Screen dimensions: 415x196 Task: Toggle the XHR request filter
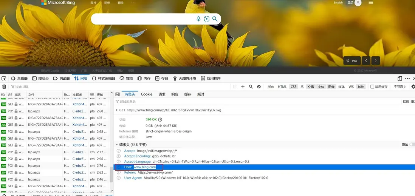click(x=311, y=87)
